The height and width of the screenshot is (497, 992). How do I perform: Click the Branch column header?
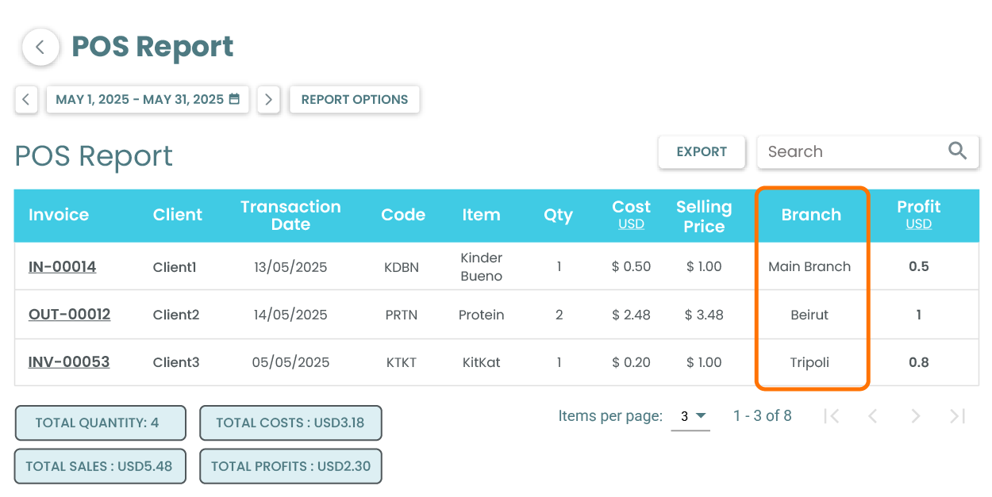[811, 215]
